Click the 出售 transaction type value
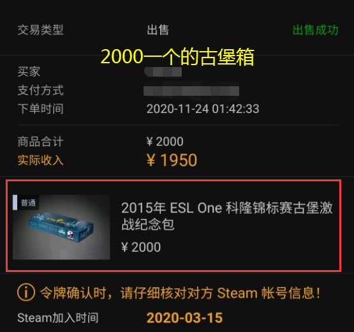 [158, 30]
